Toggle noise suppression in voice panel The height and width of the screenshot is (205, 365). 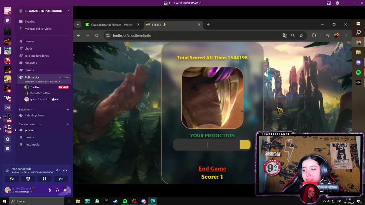58,171
